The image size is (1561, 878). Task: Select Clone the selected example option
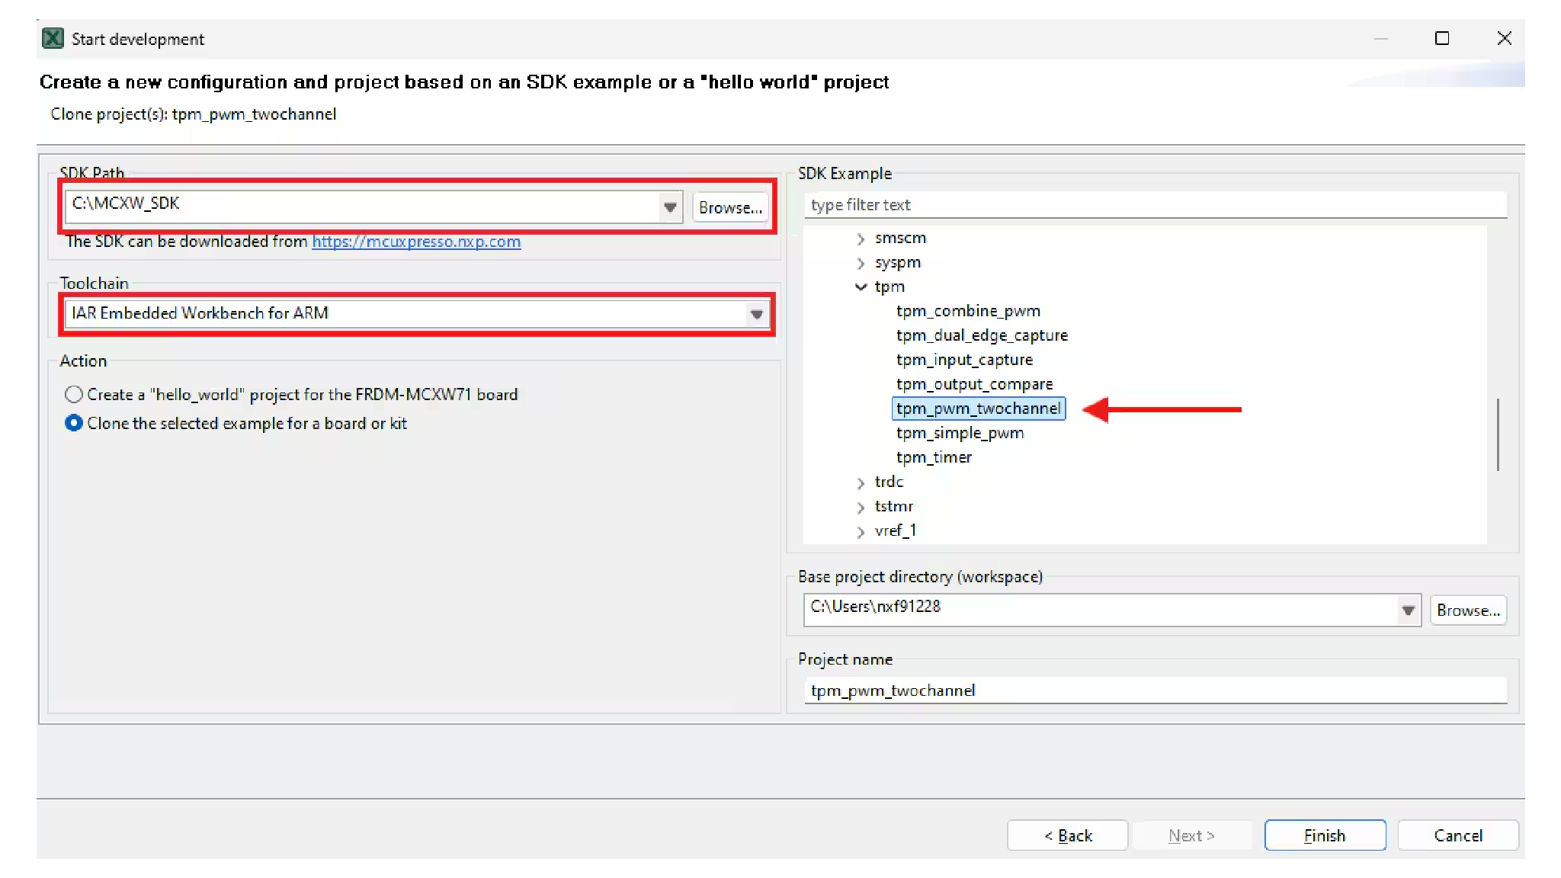74,423
